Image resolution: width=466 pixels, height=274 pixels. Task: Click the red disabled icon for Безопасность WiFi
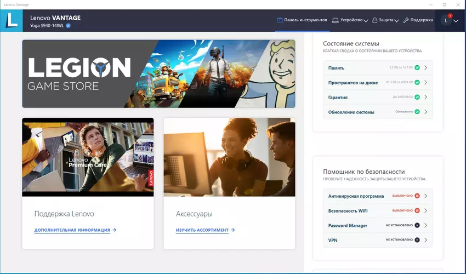417,210
